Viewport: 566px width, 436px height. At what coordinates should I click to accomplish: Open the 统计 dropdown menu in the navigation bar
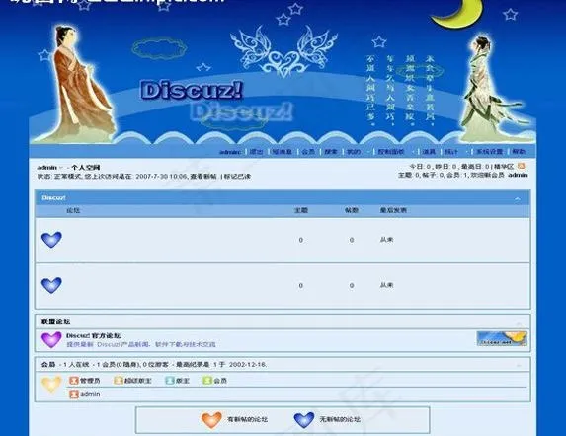coord(451,152)
